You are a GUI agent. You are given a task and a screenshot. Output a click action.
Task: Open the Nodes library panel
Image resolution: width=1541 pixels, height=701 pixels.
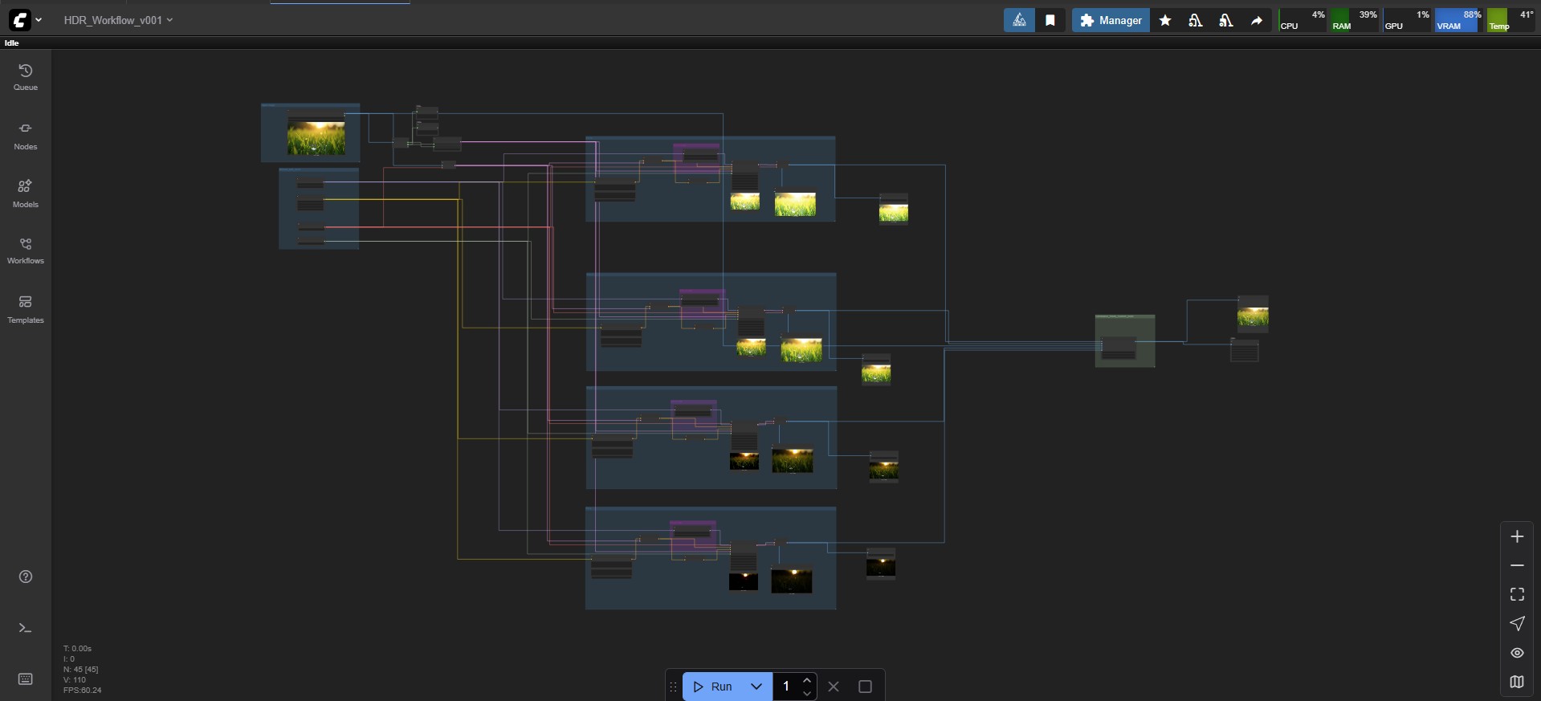(x=26, y=136)
